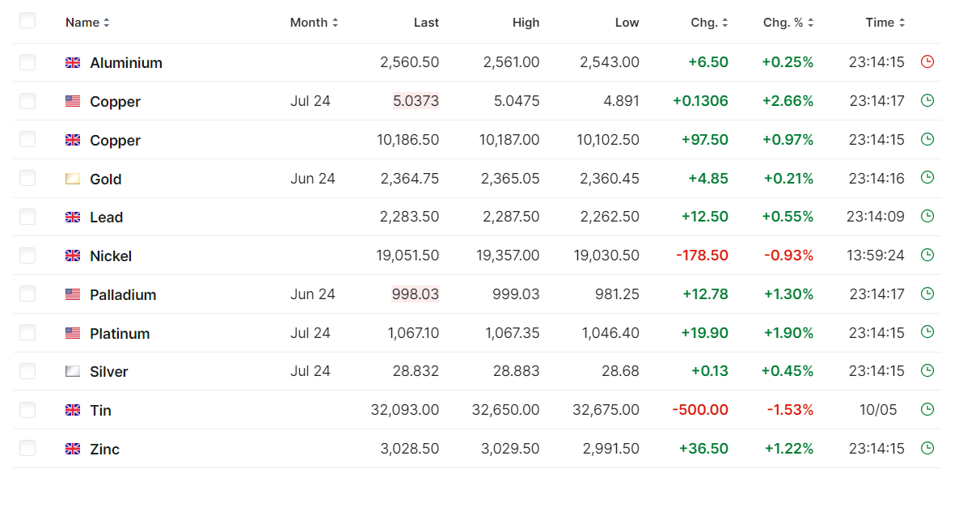Click the silver bar icon beside Silver

click(73, 372)
